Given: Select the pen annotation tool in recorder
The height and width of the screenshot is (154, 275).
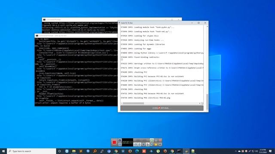Looking at the screenshot, I should point(152,145).
